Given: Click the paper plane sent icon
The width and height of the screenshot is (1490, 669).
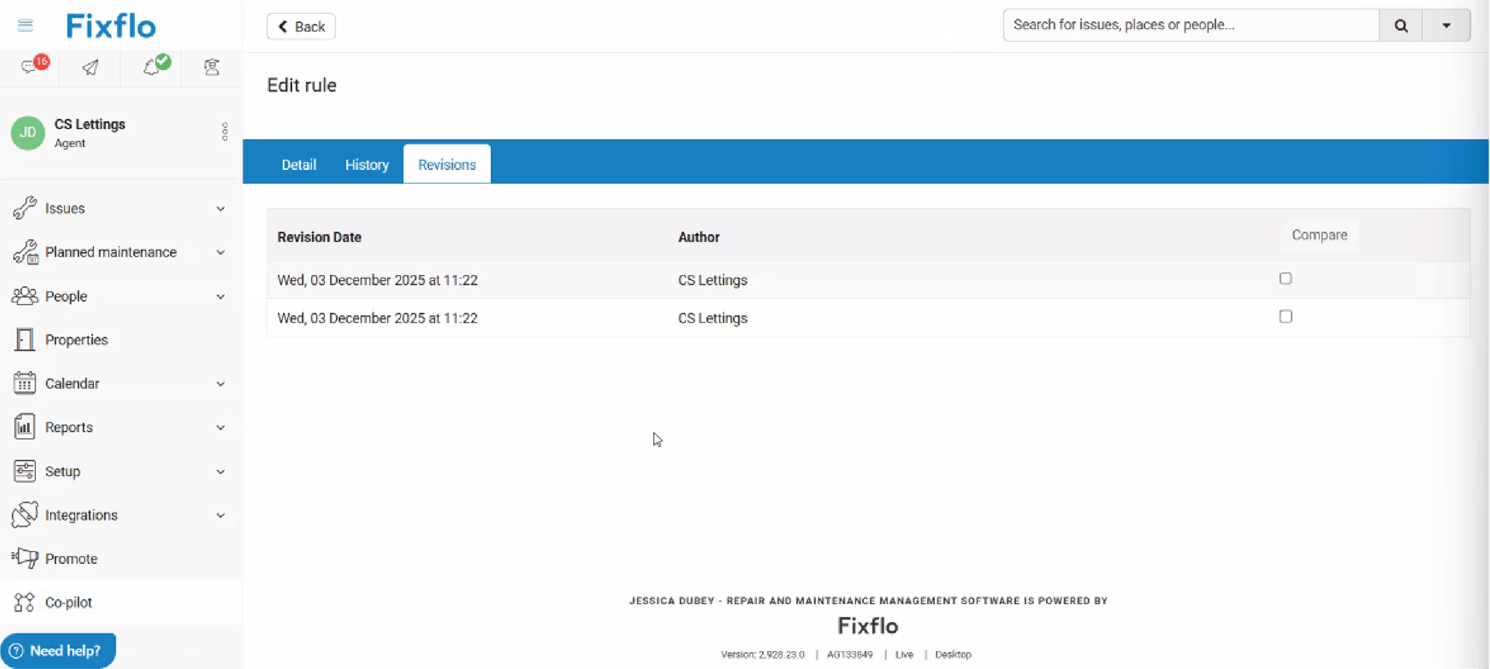Looking at the screenshot, I should [x=90, y=68].
